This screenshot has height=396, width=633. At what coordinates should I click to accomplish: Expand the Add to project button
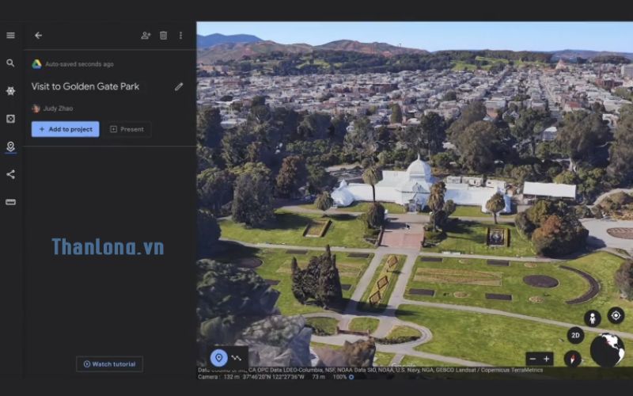65,129
